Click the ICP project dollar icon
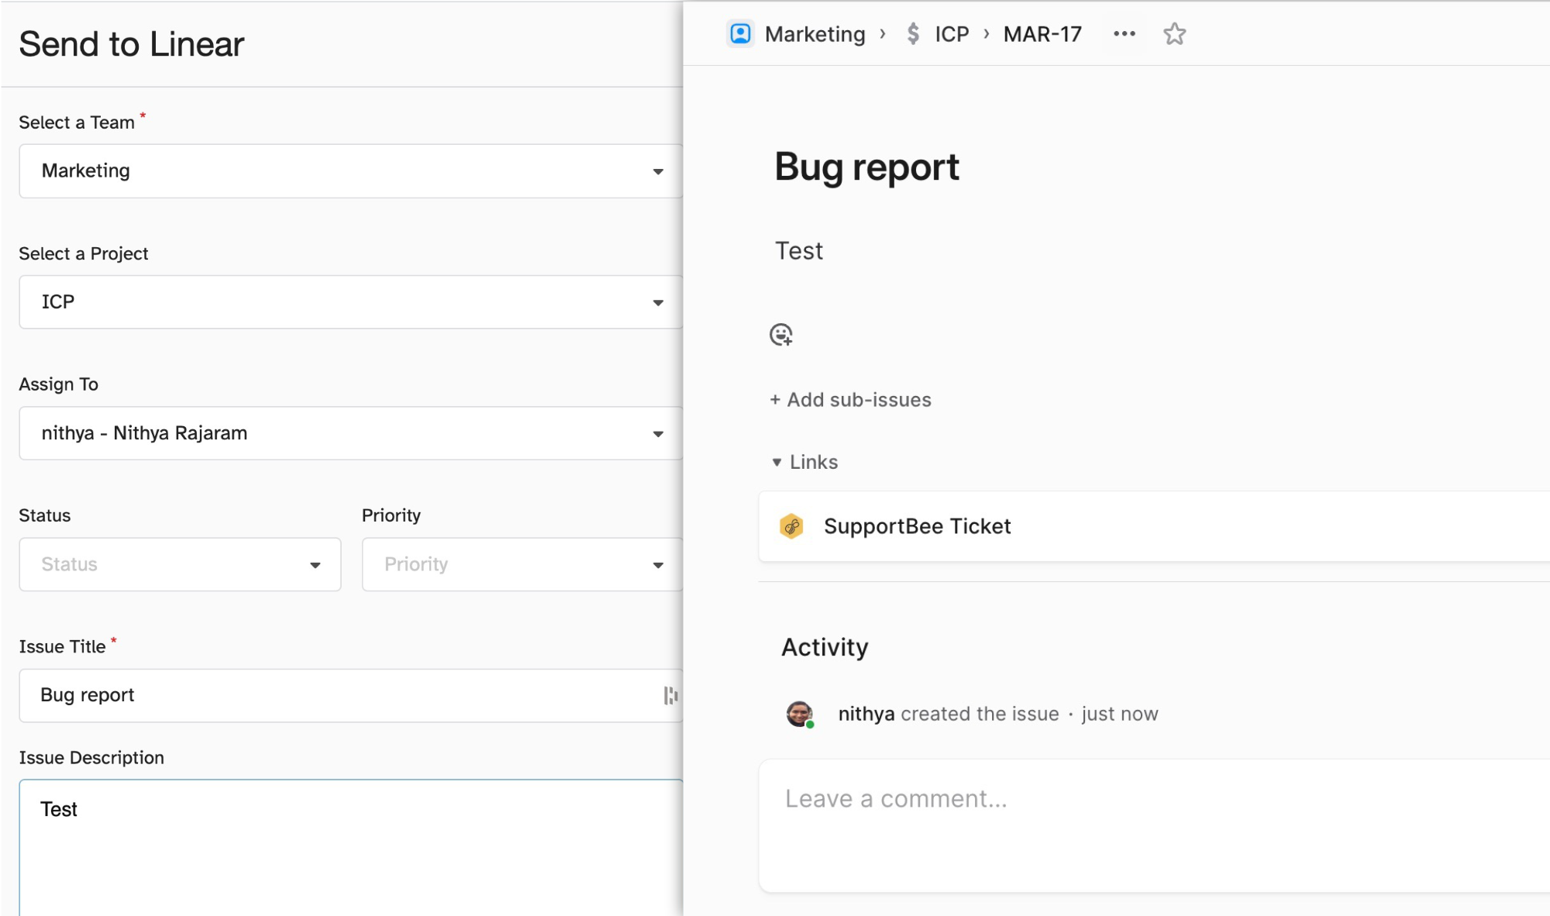Screen dimensions: 1550x916 913,34
